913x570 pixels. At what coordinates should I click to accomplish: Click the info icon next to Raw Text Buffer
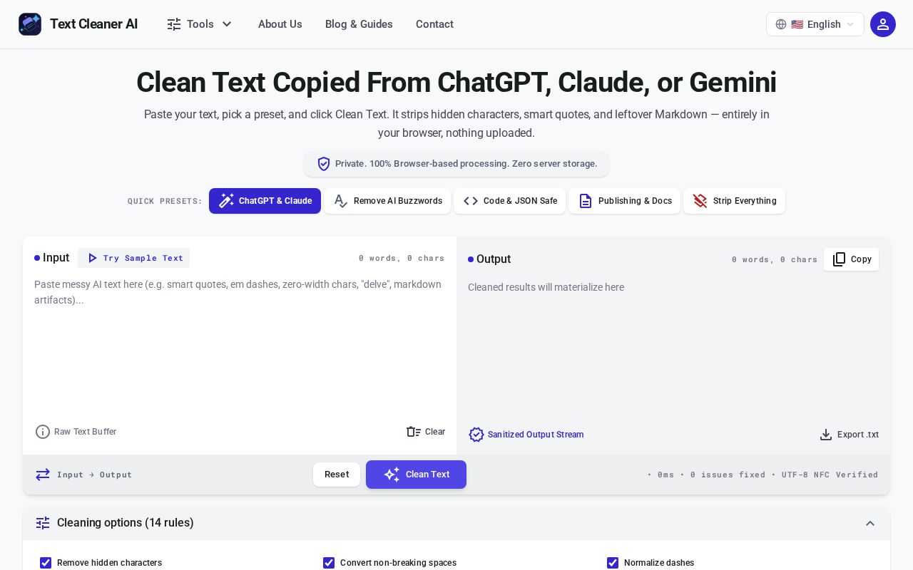pos(43,432)
